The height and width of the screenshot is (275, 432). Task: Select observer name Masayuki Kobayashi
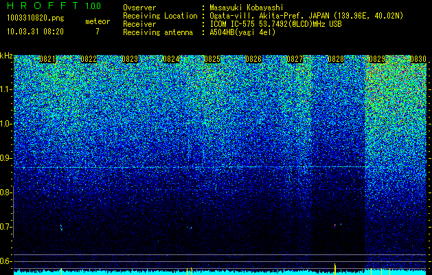tap(247, 8)
